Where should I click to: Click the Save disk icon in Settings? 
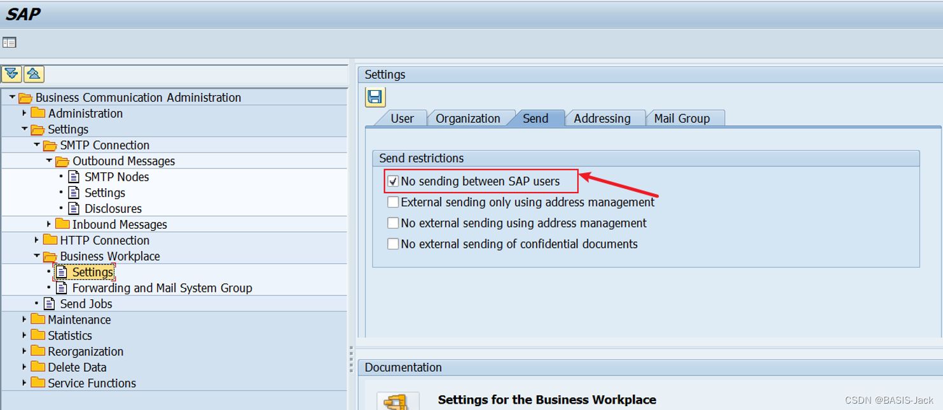coord(375,97)
